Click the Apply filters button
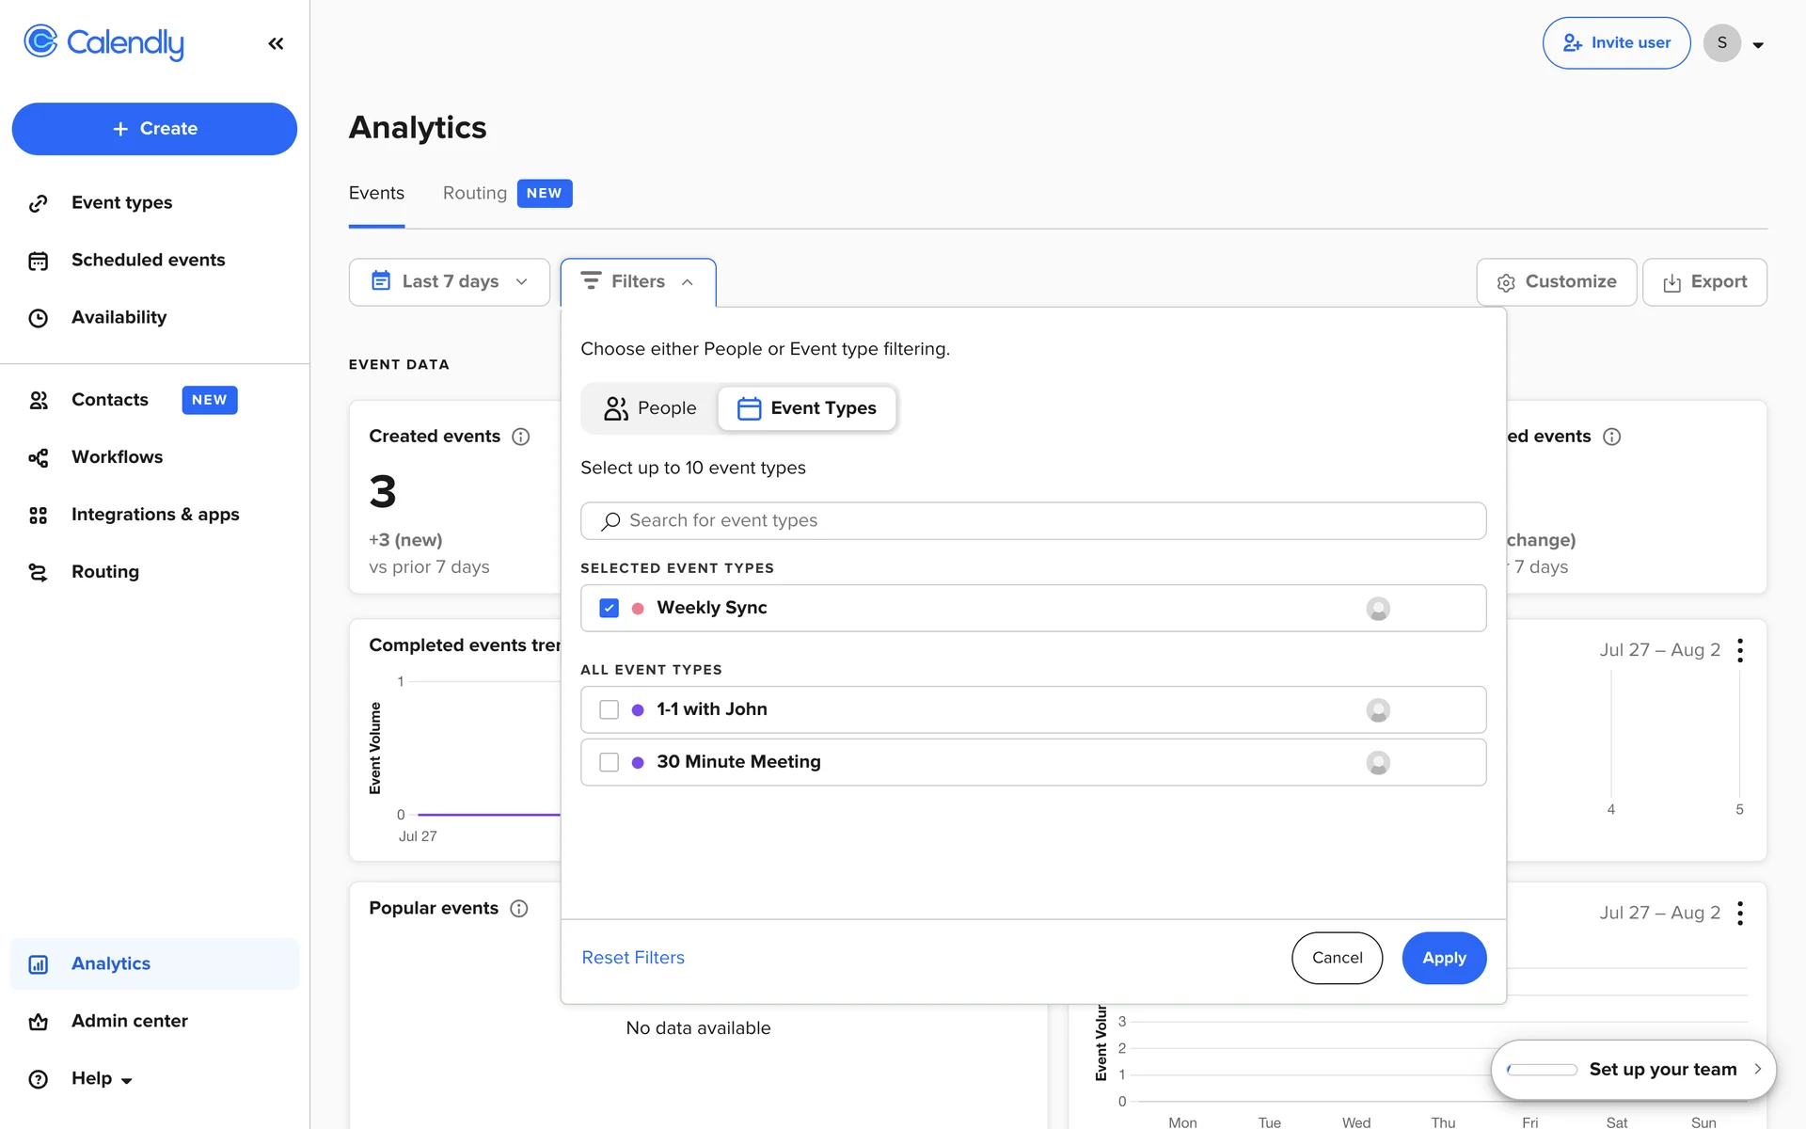1806x1129 pixels. [x=1443, y=958]
